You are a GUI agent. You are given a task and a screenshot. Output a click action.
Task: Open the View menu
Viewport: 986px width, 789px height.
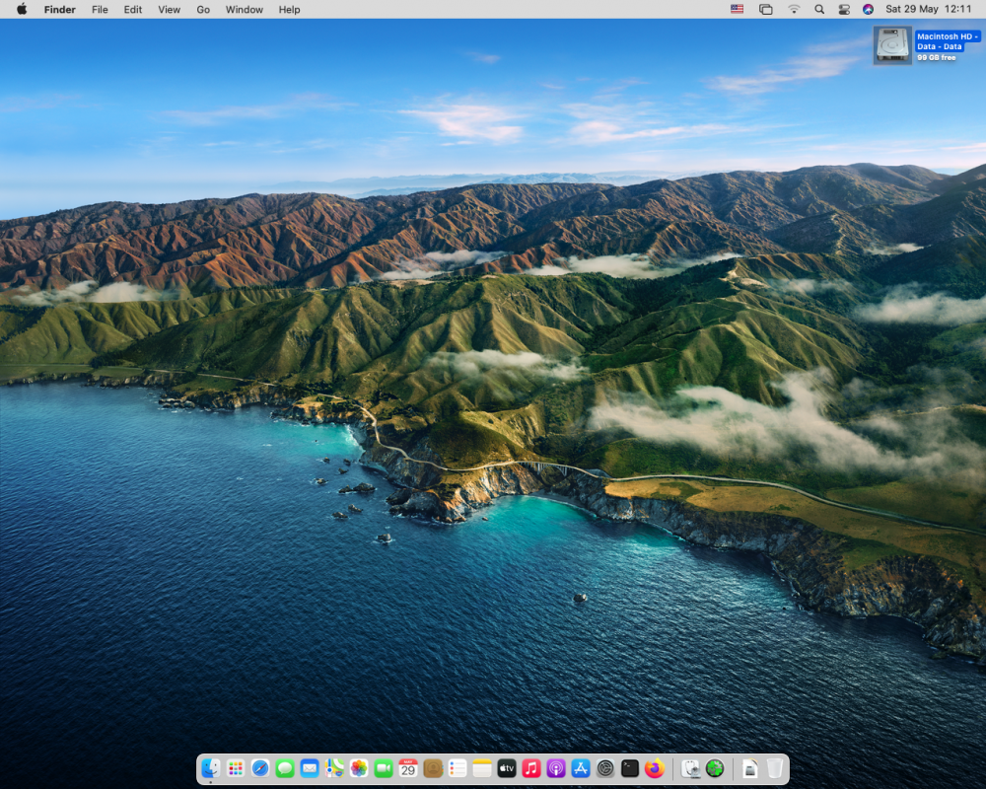click(x=170, y=10)
